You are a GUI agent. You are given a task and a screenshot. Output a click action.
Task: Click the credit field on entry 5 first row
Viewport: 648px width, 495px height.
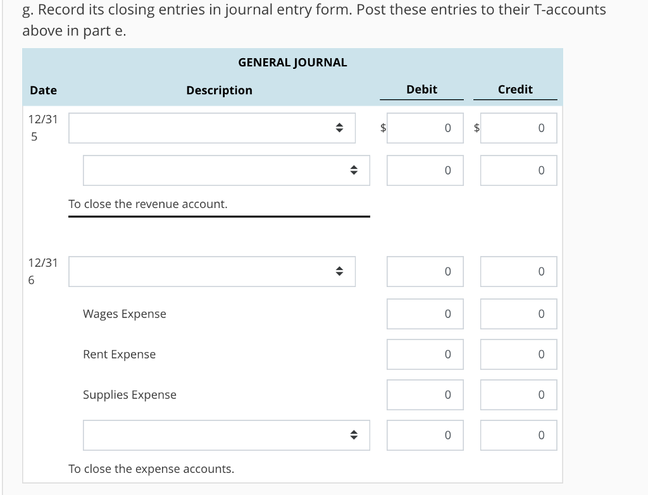519,128
